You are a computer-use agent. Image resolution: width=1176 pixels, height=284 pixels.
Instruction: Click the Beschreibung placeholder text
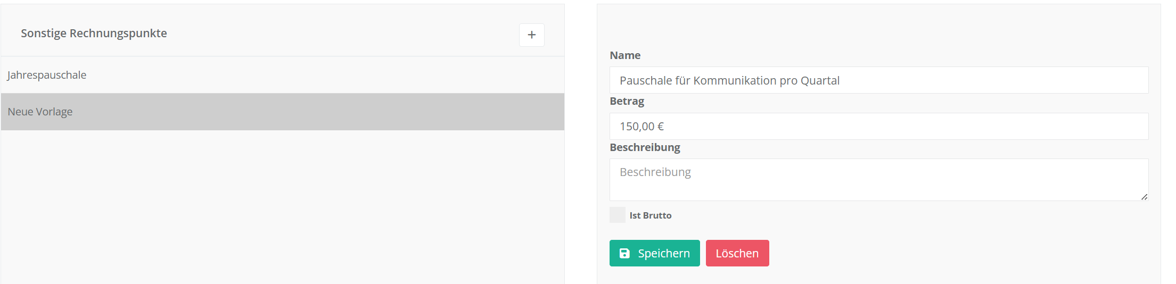pos(655,172)
